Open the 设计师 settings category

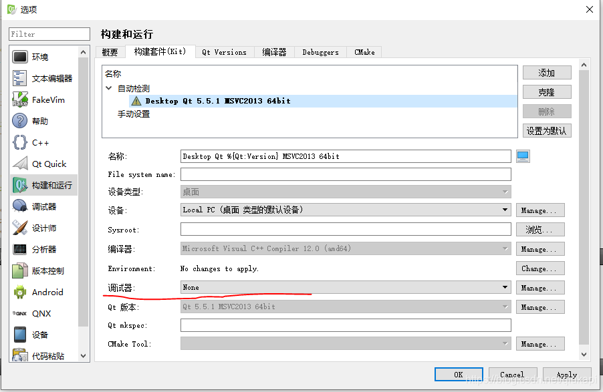[x=44, y=228]
